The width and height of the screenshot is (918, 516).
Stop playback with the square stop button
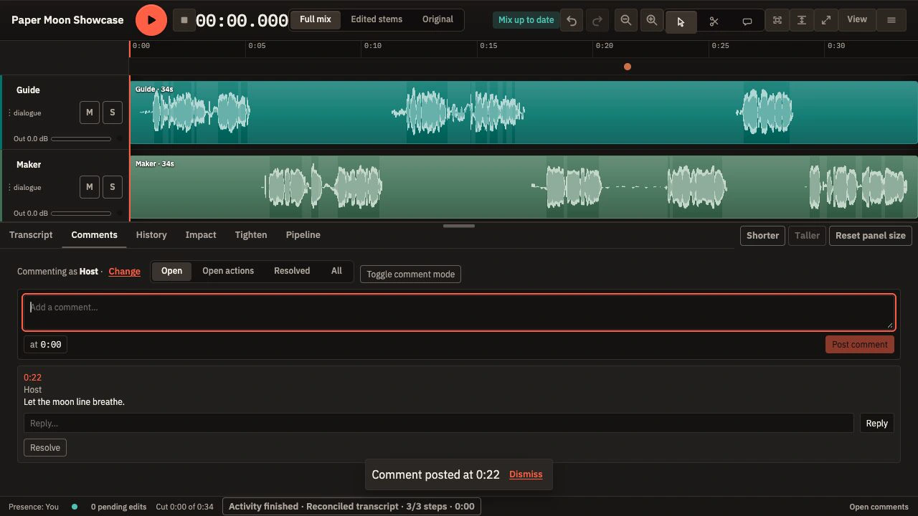[x=184, y=20]
